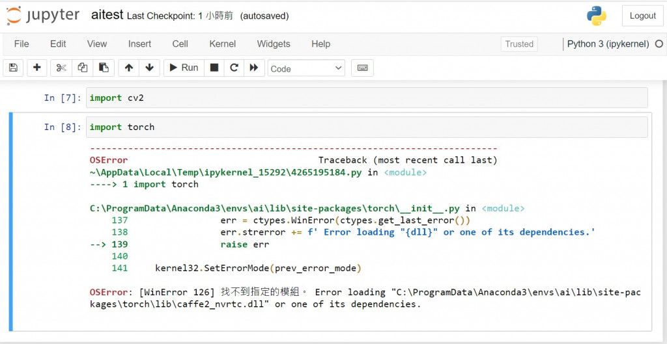
Task: Click the Last Checkpoint status text
Action: [180, 16]
